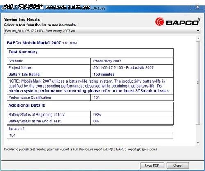Click the 151 value under Iteration 1

pyautogui.click(x=12, y=136)
